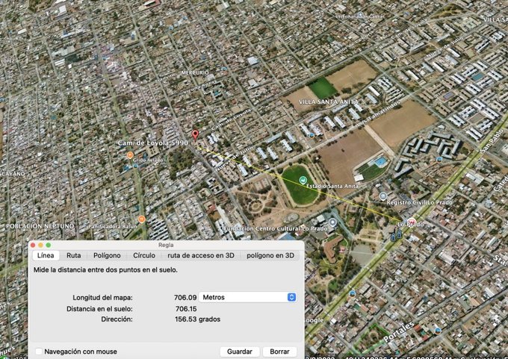
Task: Select the green Estadio Santa Anita marker
Action: tap(303, 180)
